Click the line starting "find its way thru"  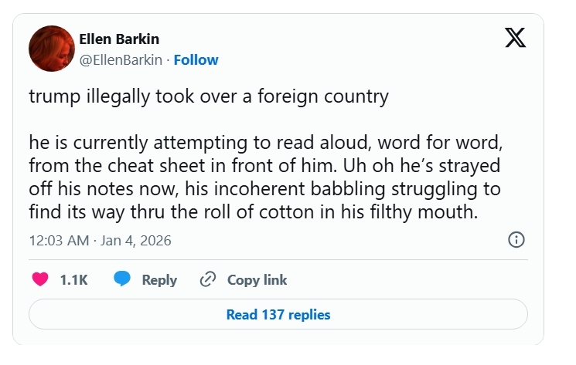[x=254, y=211]
